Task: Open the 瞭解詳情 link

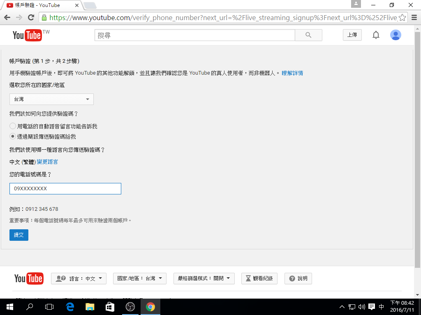Action: tap(292, 73)
